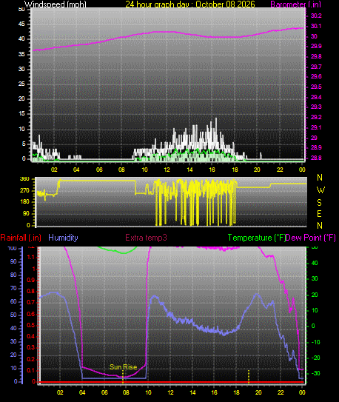This screenshot has width=339, height=402.
Task: Click the '29.1' barometer scale value
Action: click(x=316, y=127)
